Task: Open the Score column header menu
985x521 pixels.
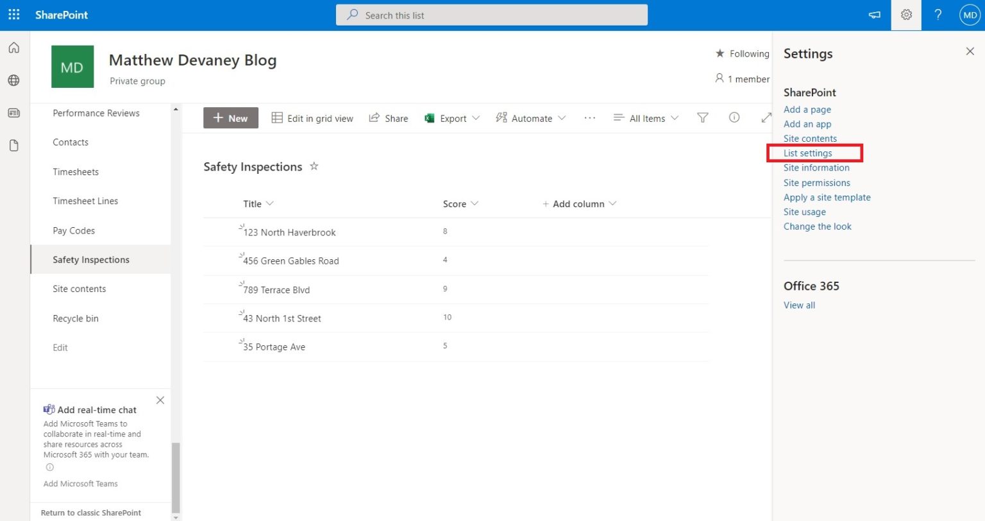Action: click(460, 204)
